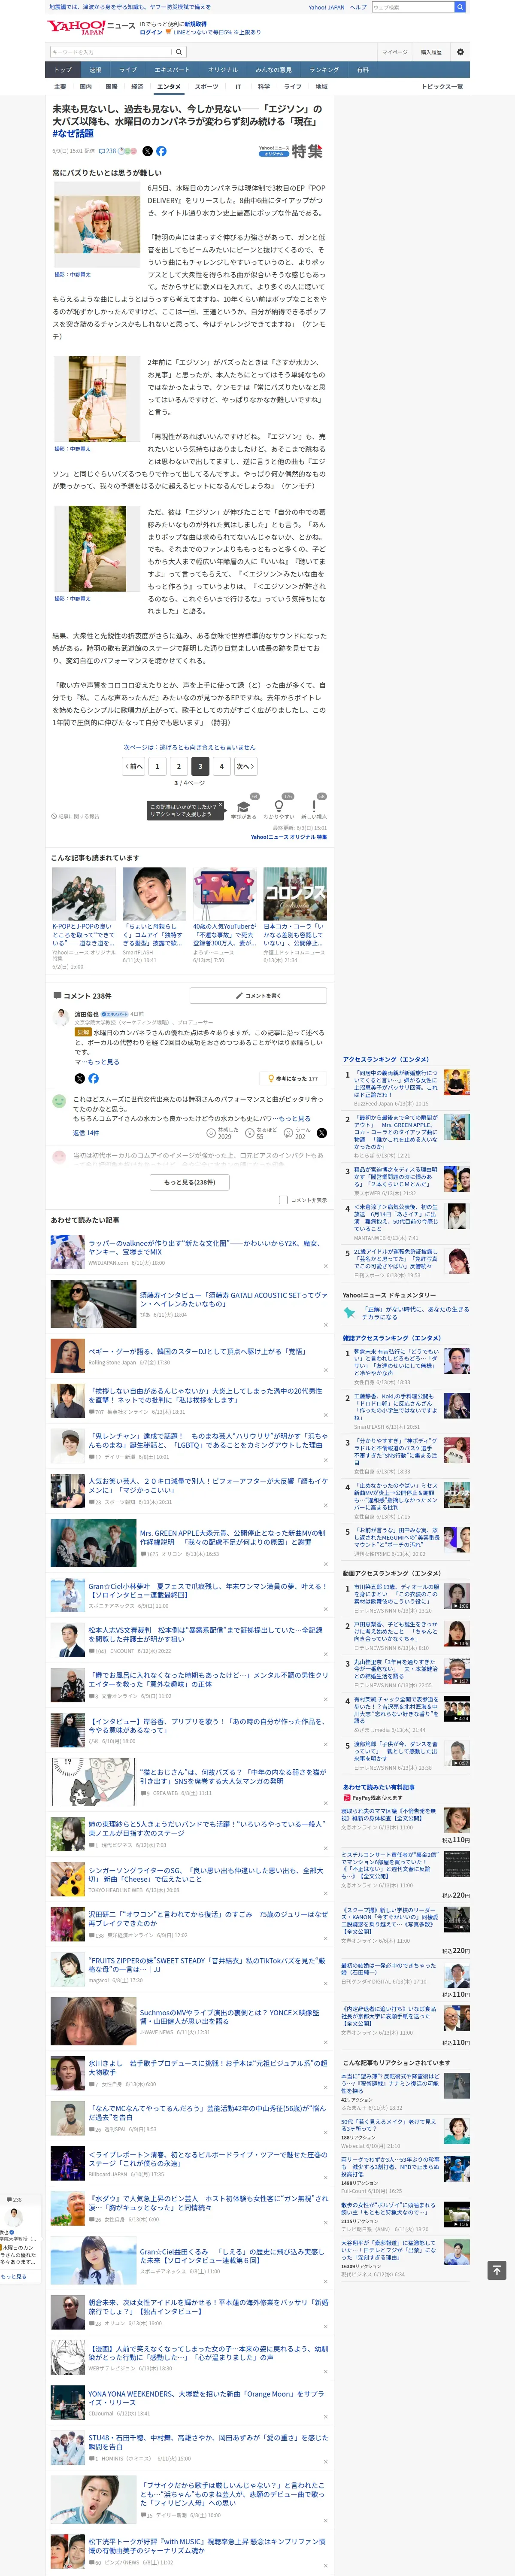Click the マイページ link
The height and width of the screenshot is (2576, 515).
394,52
